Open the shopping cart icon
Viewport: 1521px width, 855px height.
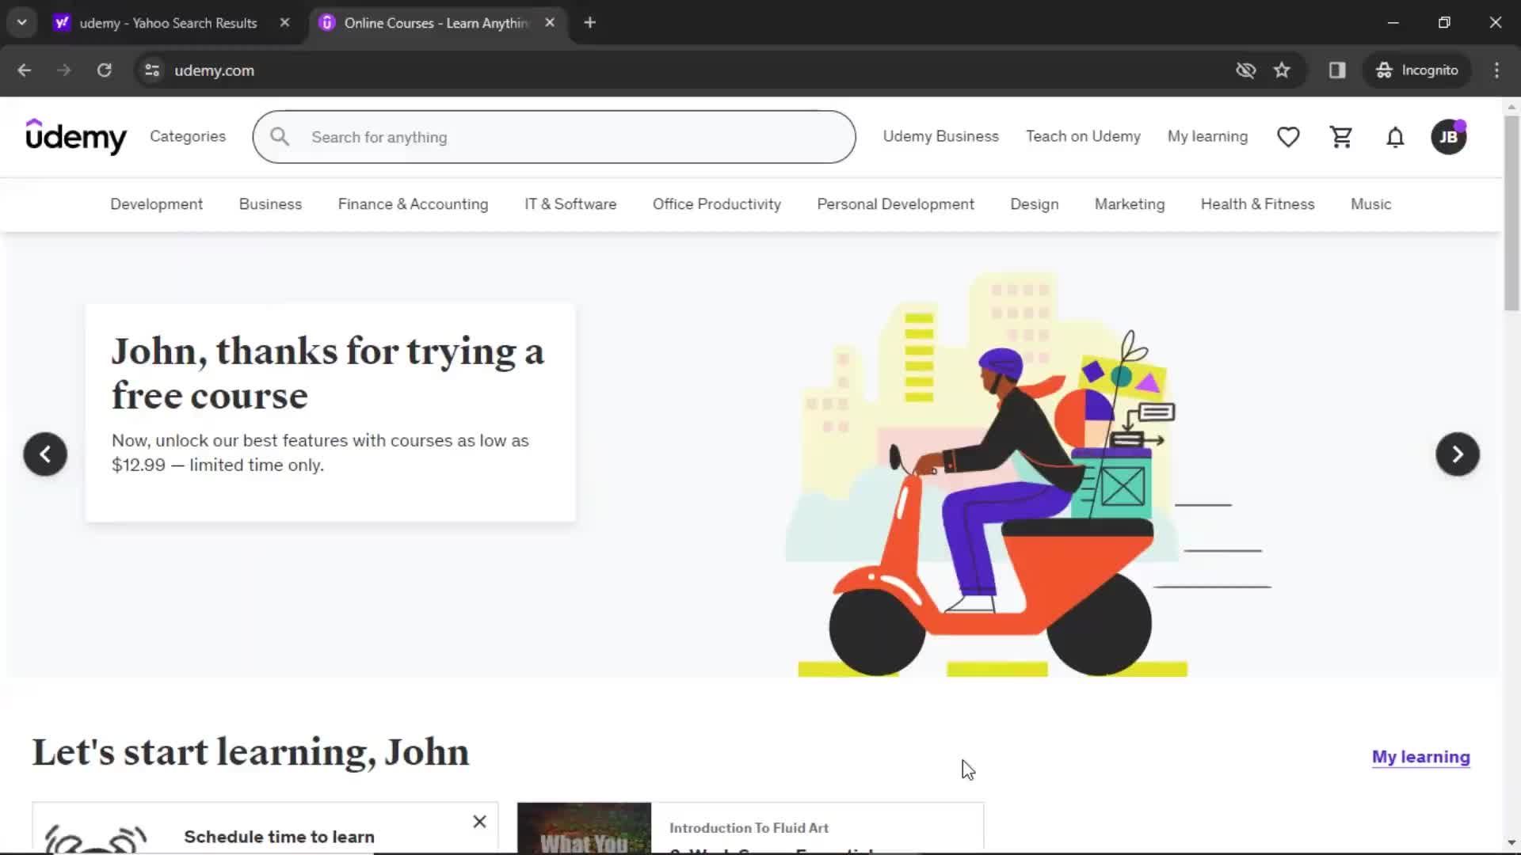1340,137
